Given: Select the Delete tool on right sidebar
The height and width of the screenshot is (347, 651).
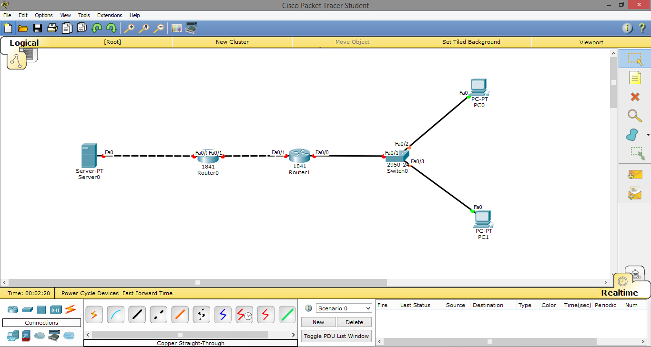Looking at the screenshot, I should coord(634,97).
